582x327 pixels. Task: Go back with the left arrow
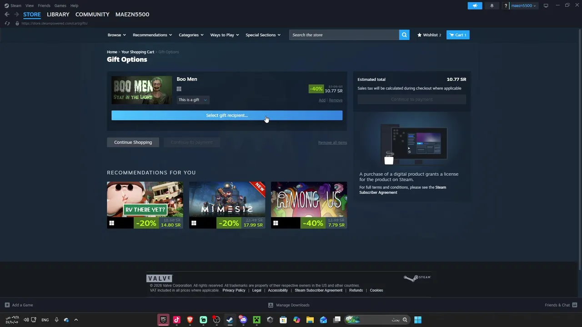tap(7, 15)
